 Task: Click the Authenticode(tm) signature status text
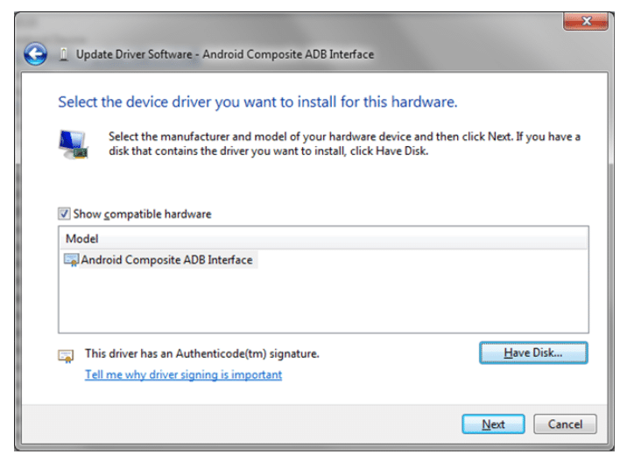coord(201,354)
